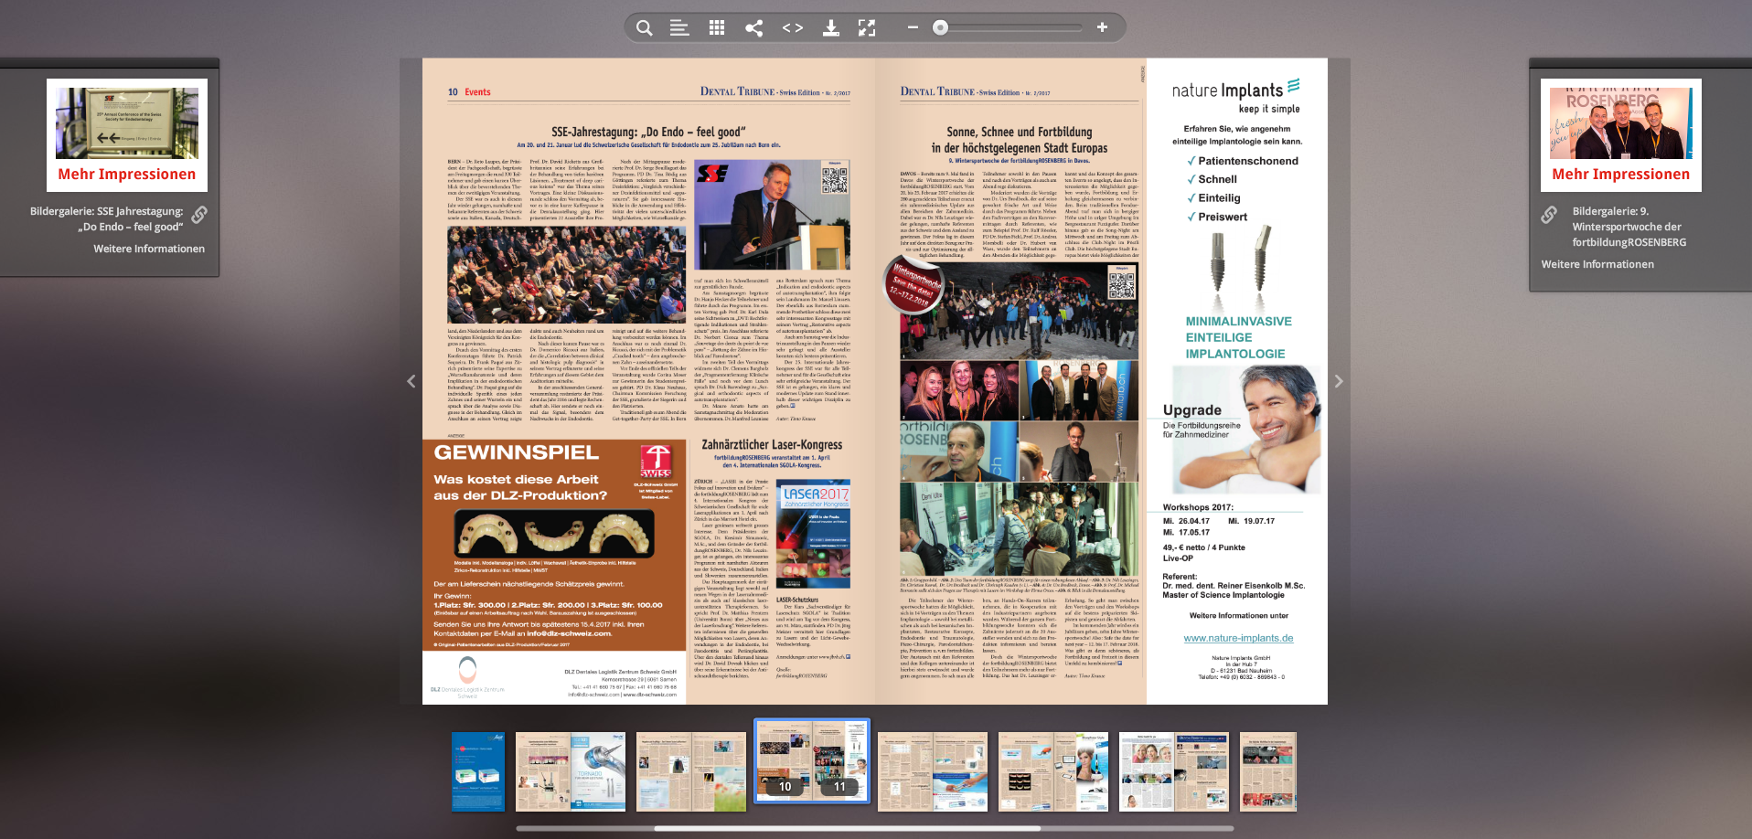Click the 'Upgrade' heading in ad

(x=1192, y=410)
